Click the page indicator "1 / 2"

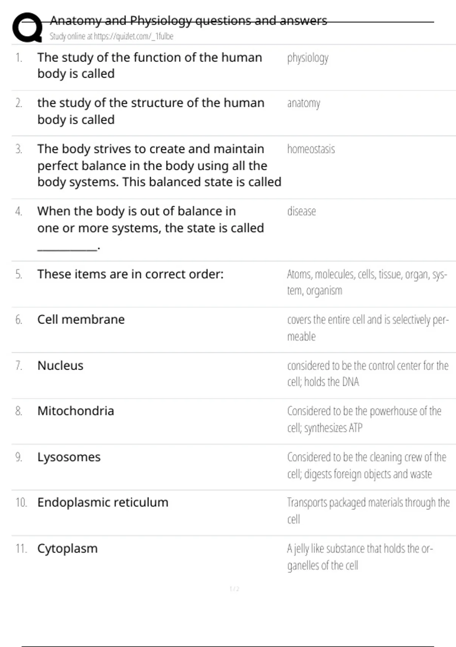[x=234, y=589]
